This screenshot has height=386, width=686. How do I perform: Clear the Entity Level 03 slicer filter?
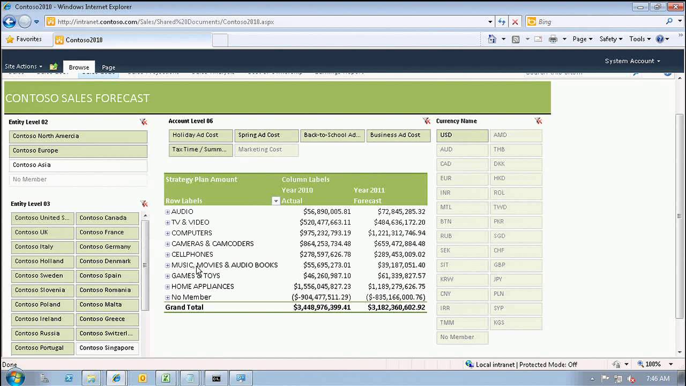[144, 204]
